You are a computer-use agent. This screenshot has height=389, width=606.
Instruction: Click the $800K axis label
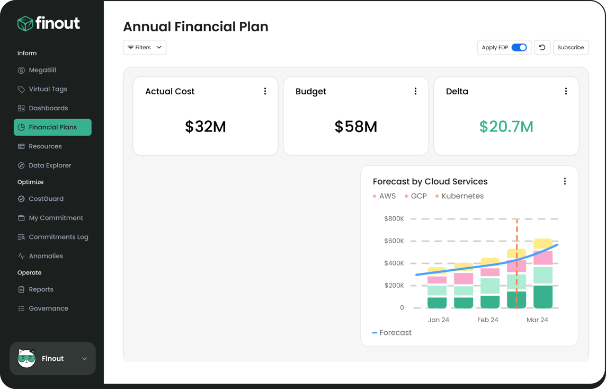point(394,219)
